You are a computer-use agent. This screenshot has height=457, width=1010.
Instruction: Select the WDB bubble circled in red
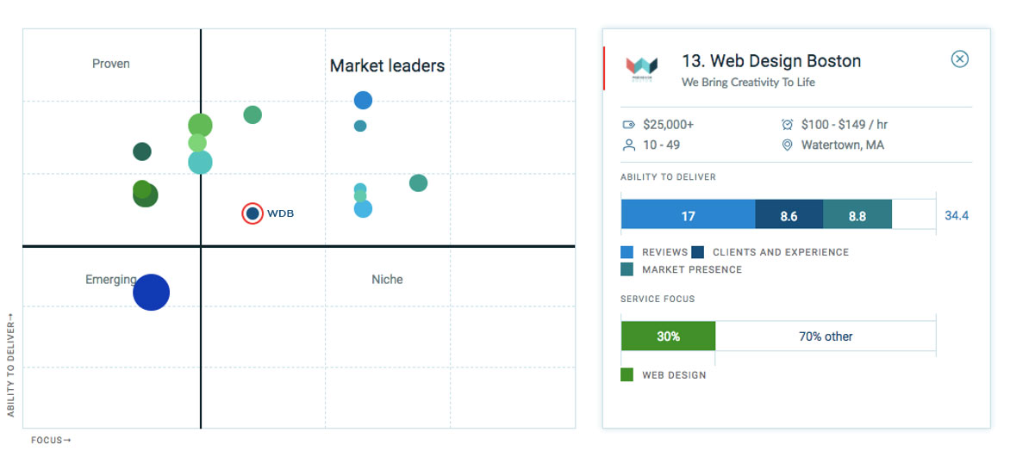tap(252, 213)
